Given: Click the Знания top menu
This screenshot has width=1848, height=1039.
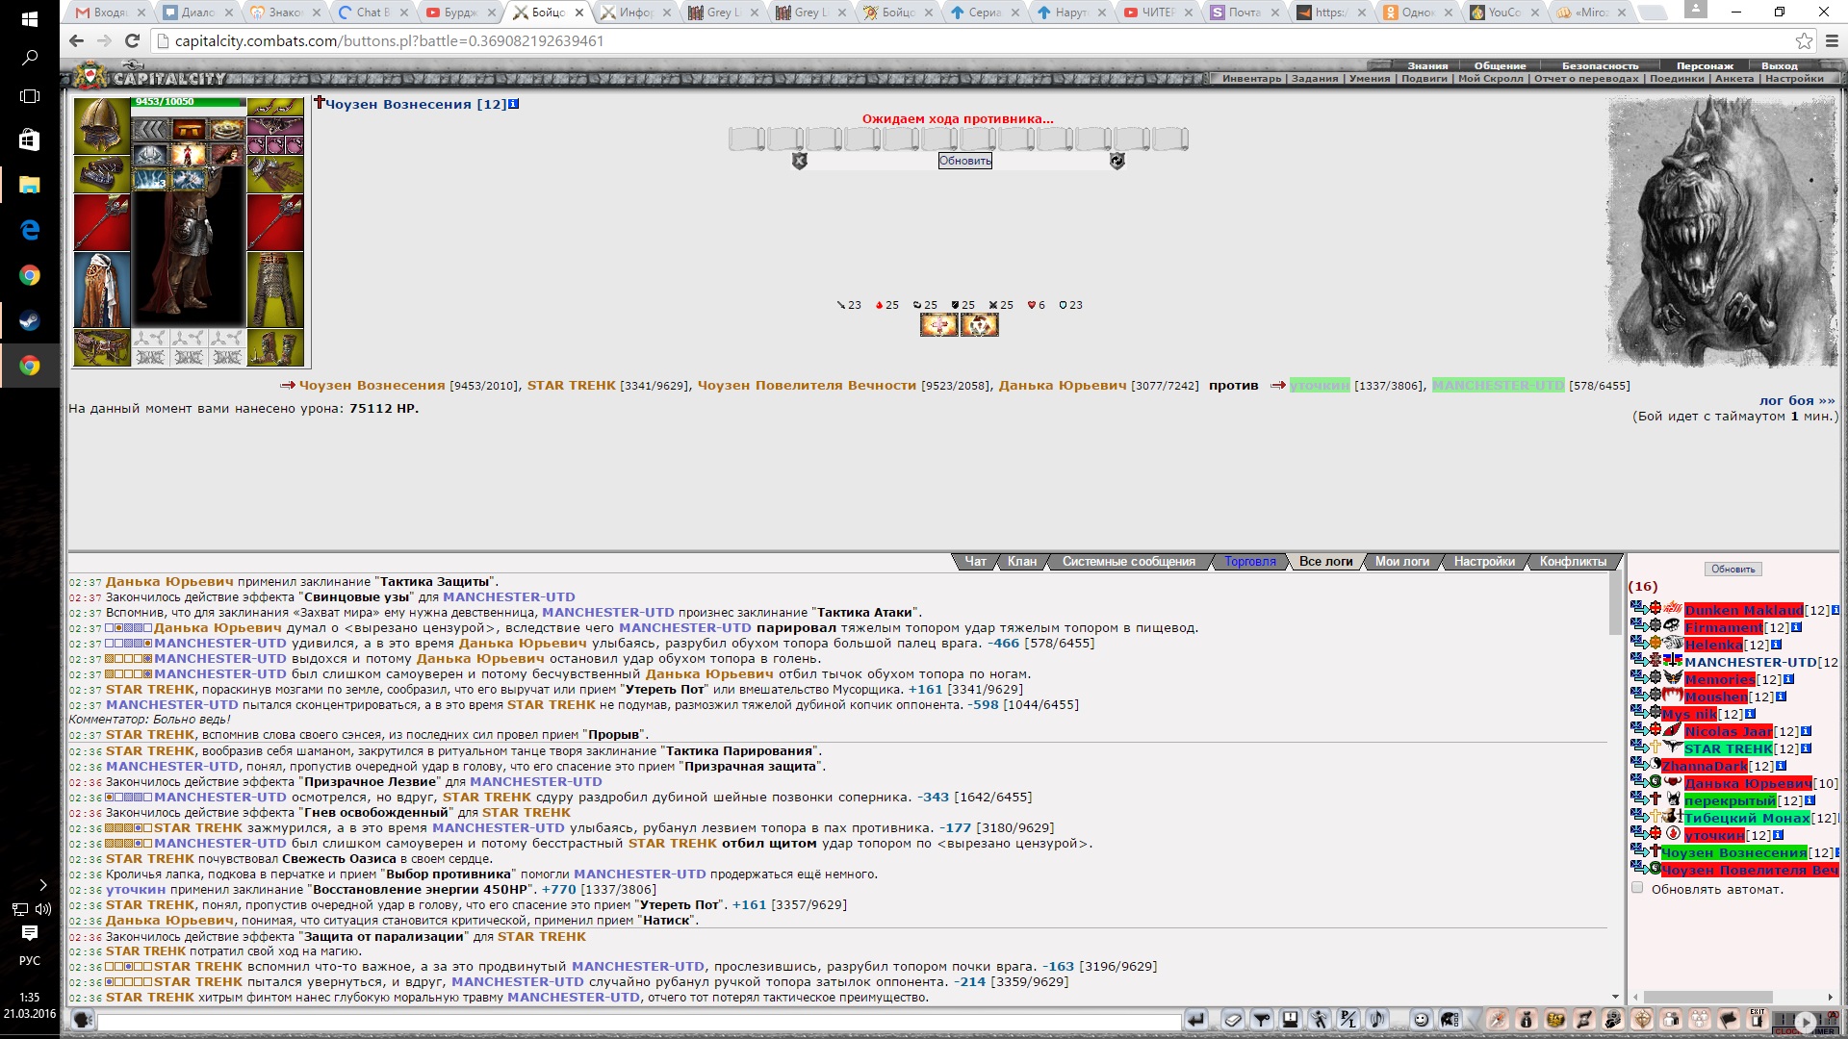Looking at the screenshot, I should point(1427,66).
